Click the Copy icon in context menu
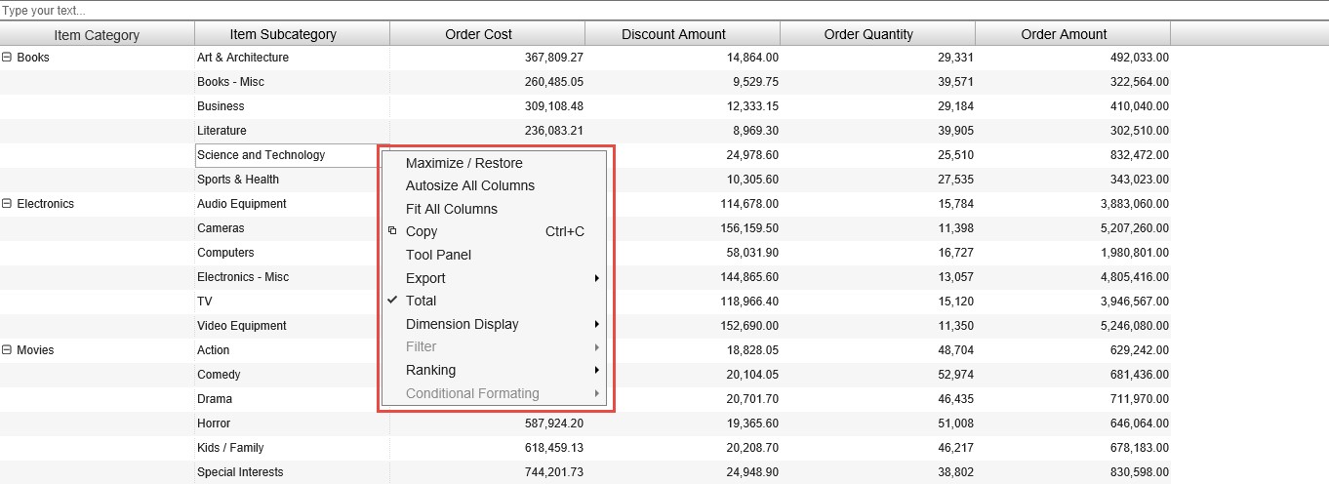1329x484 pixels. point(392,231)
